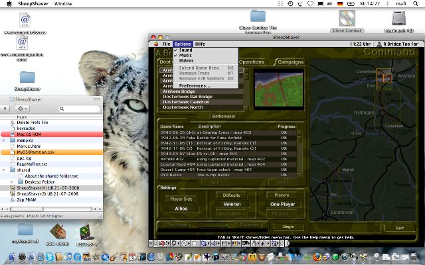This screenshot has height=265, width=425.
Task: Select SheepShaver(S) UB 21-07-2008 app in Finder
Action: coord(48,194)
